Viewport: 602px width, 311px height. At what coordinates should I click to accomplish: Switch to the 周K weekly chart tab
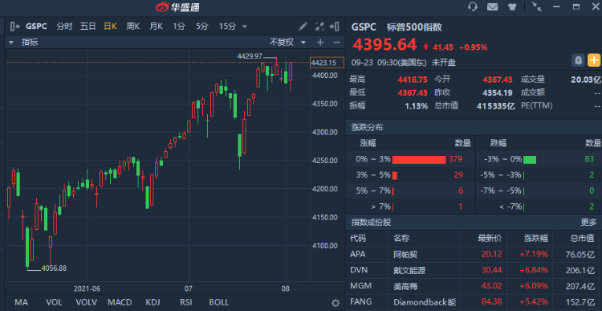pyautogui.click(x=132, y=27)
